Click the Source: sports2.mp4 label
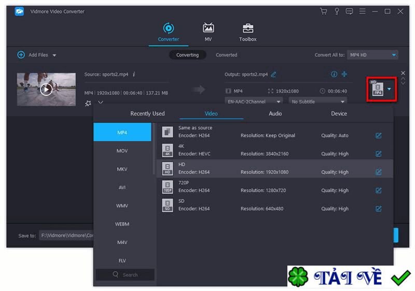 pyautogui.click(x=106, y=74)
